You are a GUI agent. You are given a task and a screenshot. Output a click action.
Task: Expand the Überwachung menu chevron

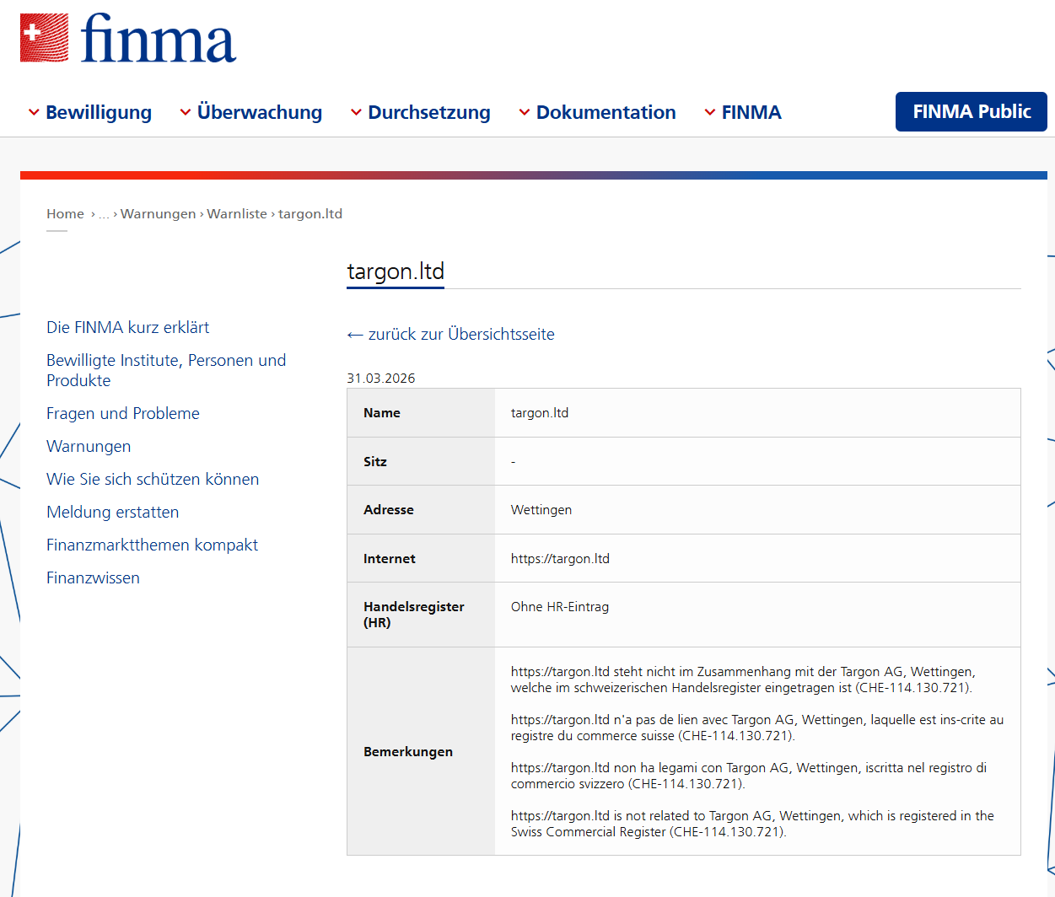(x=186, y=112)
